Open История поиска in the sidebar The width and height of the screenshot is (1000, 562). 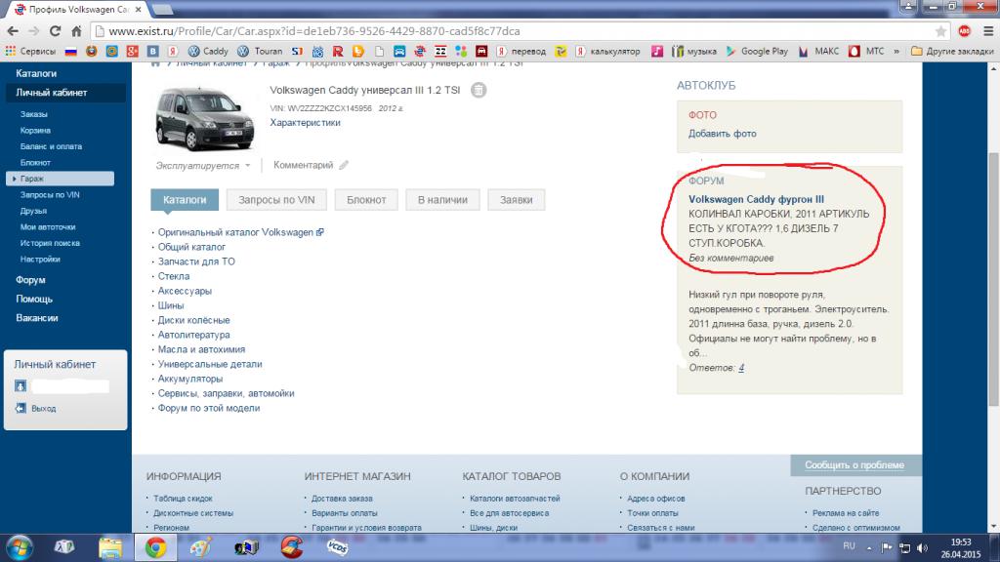[x=50, y=243]
